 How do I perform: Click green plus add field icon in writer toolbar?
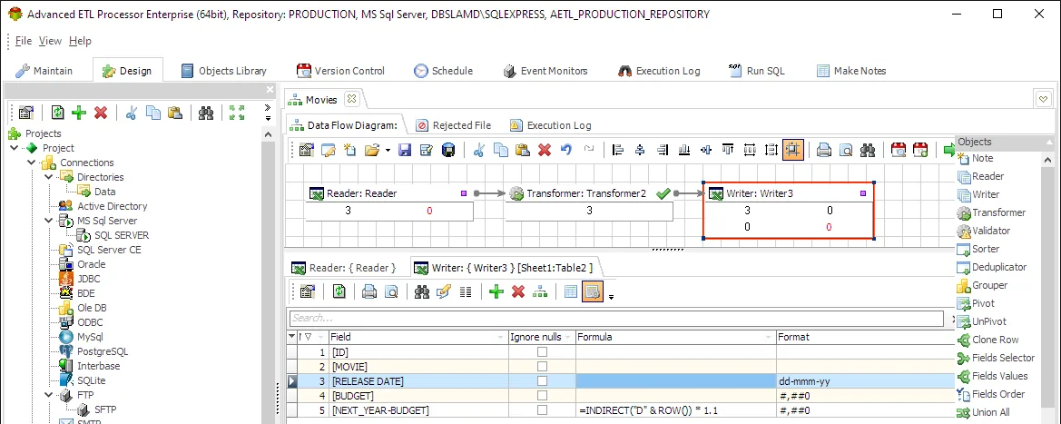point(496,292)
